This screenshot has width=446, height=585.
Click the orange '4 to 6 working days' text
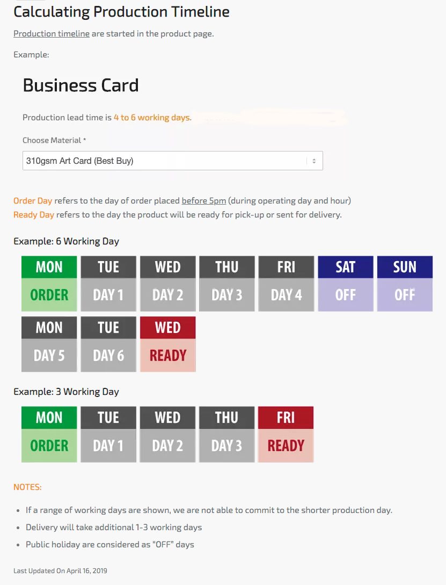tap(152, 117)
